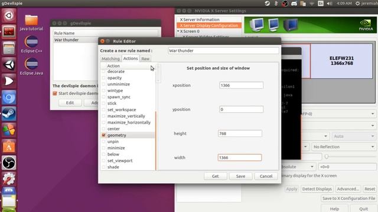
Task: Select X Server Display Configuration item
Action: pyautogui.click(x=209, y=25)
